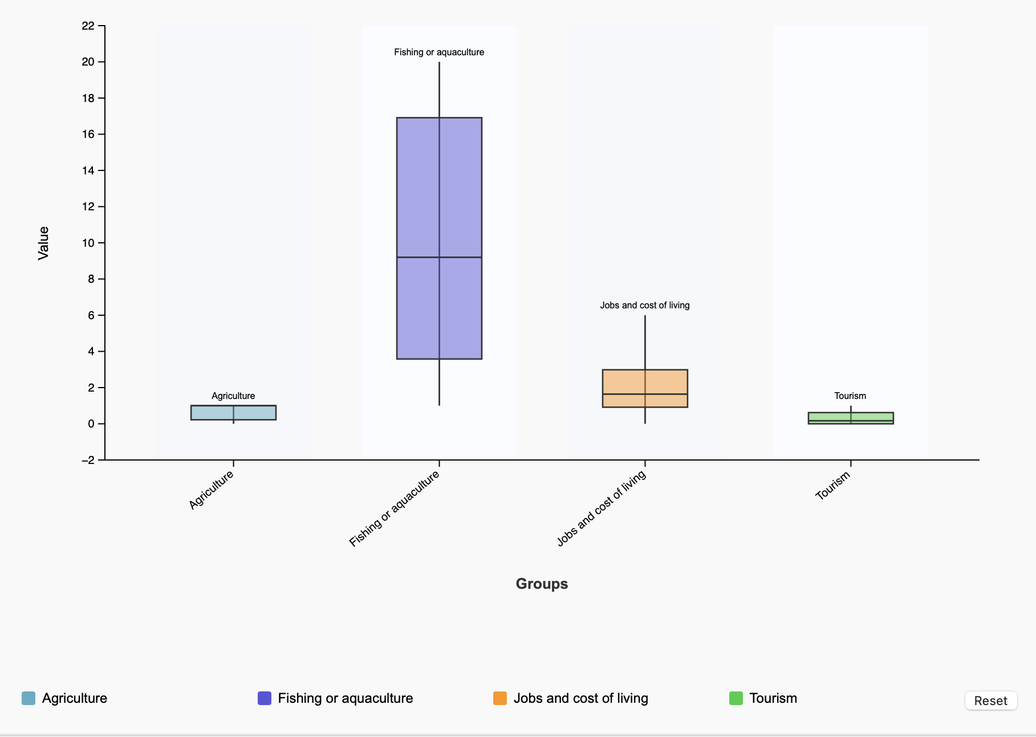Toggle the Tourism legend label
This screenshot has height=737, width=1036.
[773, 698]
